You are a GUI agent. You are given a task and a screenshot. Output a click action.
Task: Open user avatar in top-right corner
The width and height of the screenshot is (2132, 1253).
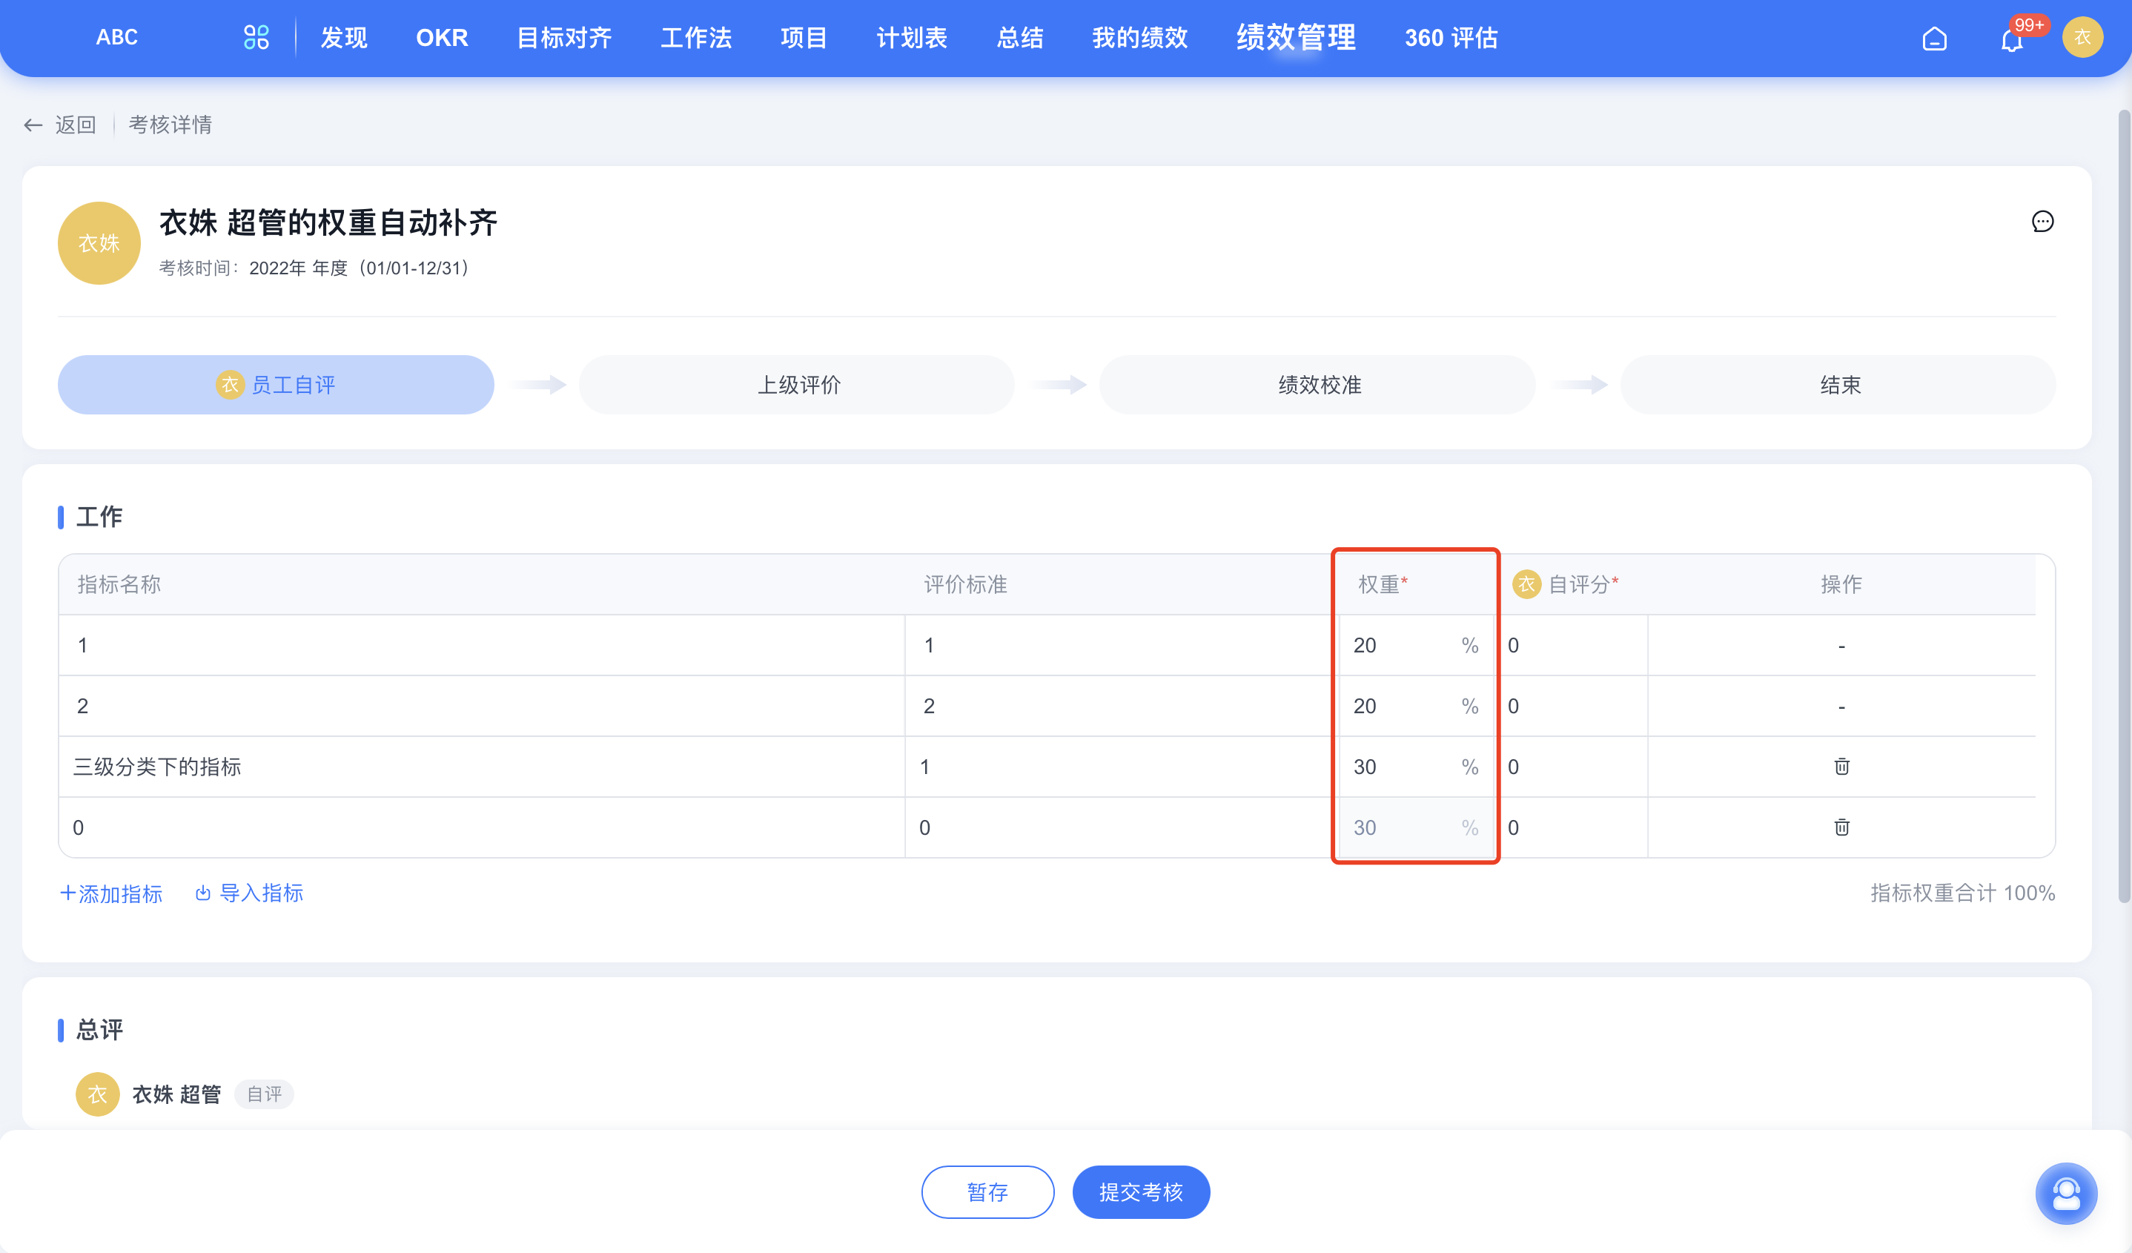click(2082, 37)
